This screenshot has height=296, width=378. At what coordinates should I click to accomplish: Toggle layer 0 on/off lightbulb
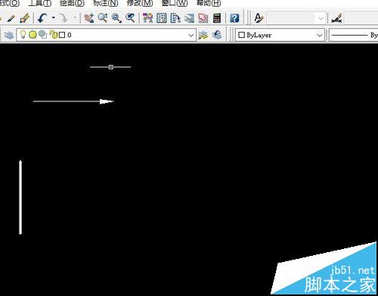23,35
